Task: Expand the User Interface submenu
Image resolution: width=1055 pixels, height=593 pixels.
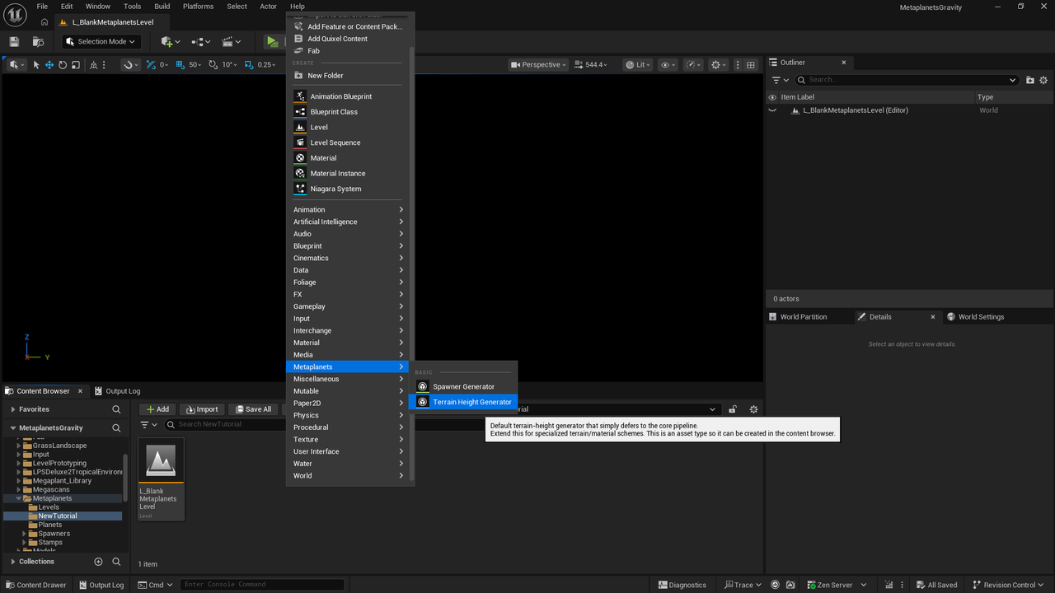Action: click(x=347, y=451)
